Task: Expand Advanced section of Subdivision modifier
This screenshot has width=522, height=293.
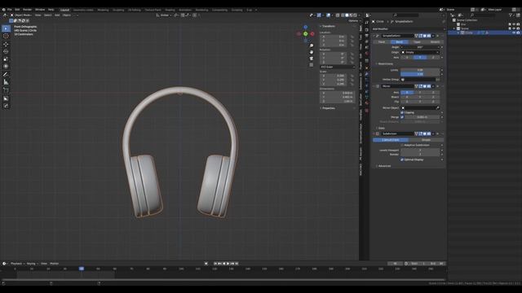Action: tap(383, 166)
